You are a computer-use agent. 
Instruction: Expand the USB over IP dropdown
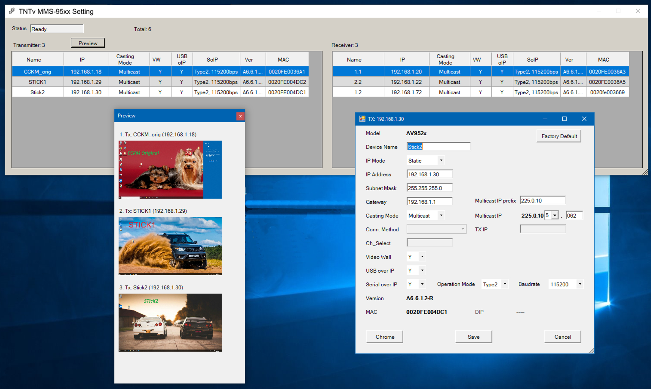click(x=422, y=270)
